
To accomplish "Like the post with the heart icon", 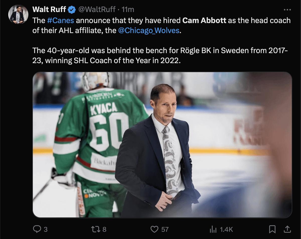I will [x=155, y=229].
